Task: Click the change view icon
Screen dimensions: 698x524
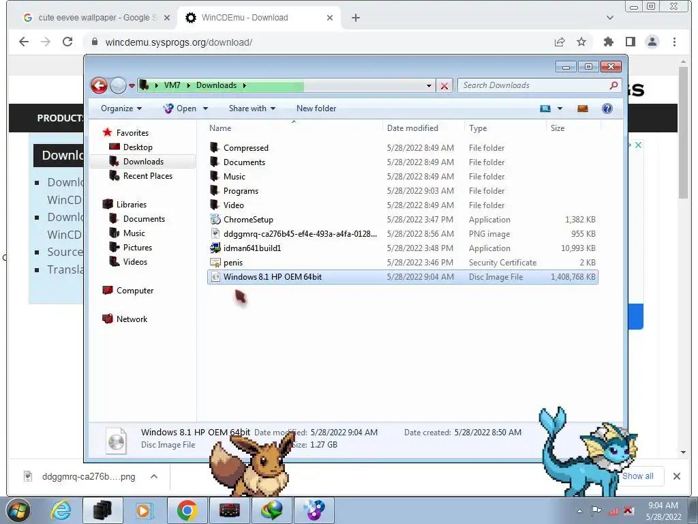Action: 545,108
